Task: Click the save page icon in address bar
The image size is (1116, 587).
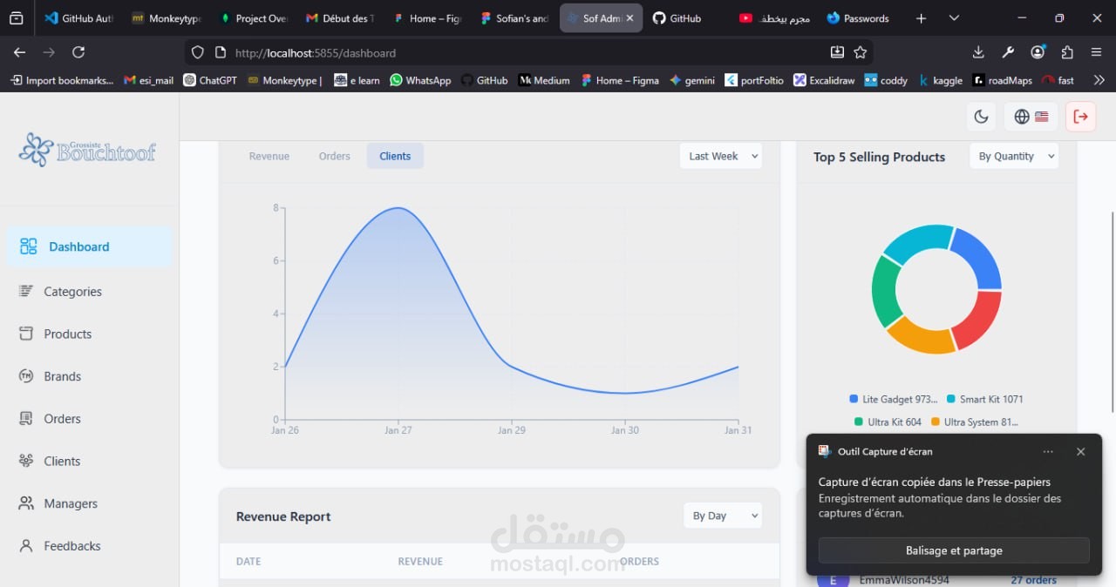Action: [x=837, y=52]
